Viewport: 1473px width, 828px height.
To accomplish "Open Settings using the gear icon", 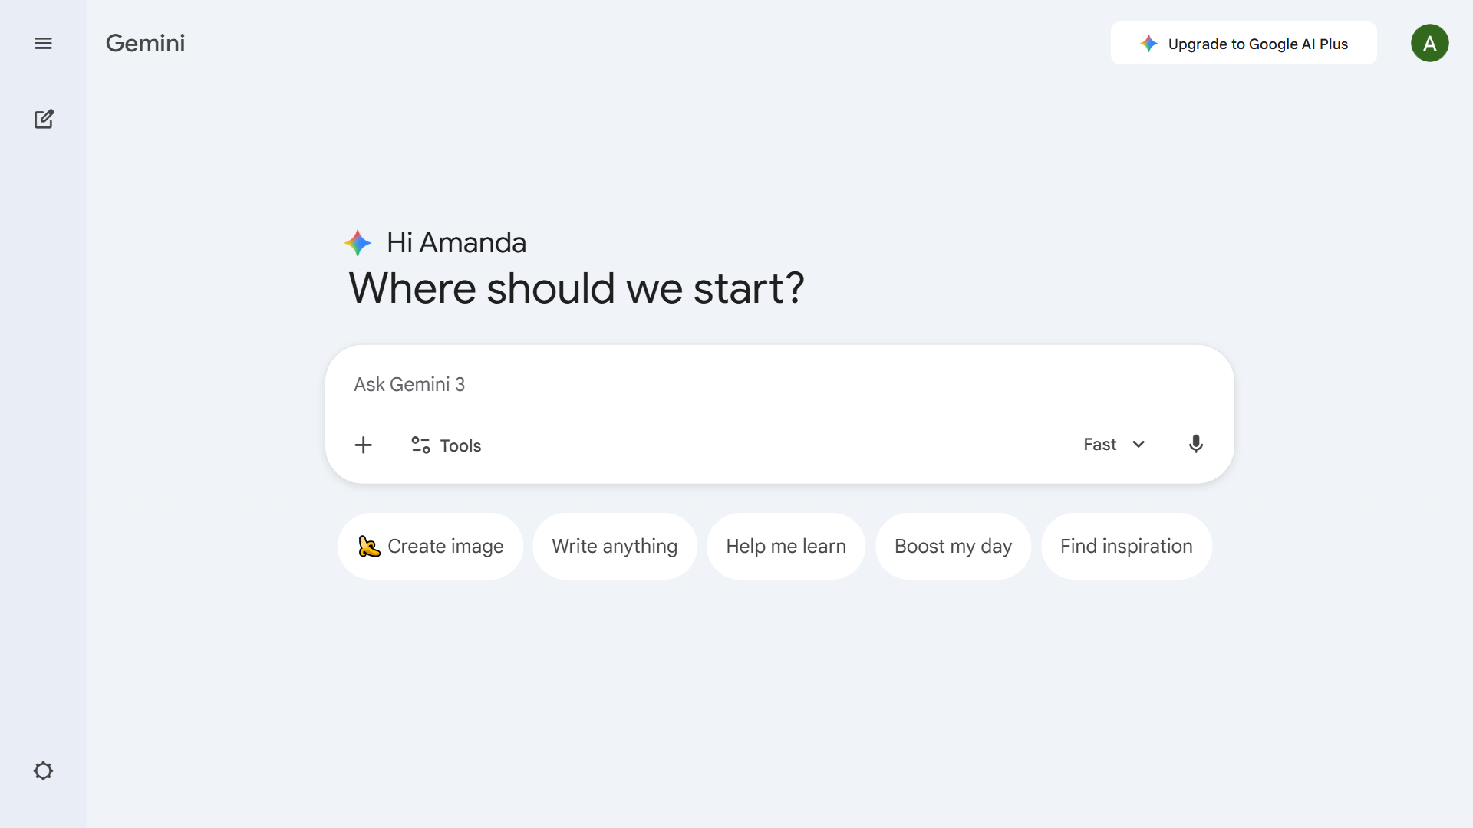I will pyautogui.click(x=44, y=770).
